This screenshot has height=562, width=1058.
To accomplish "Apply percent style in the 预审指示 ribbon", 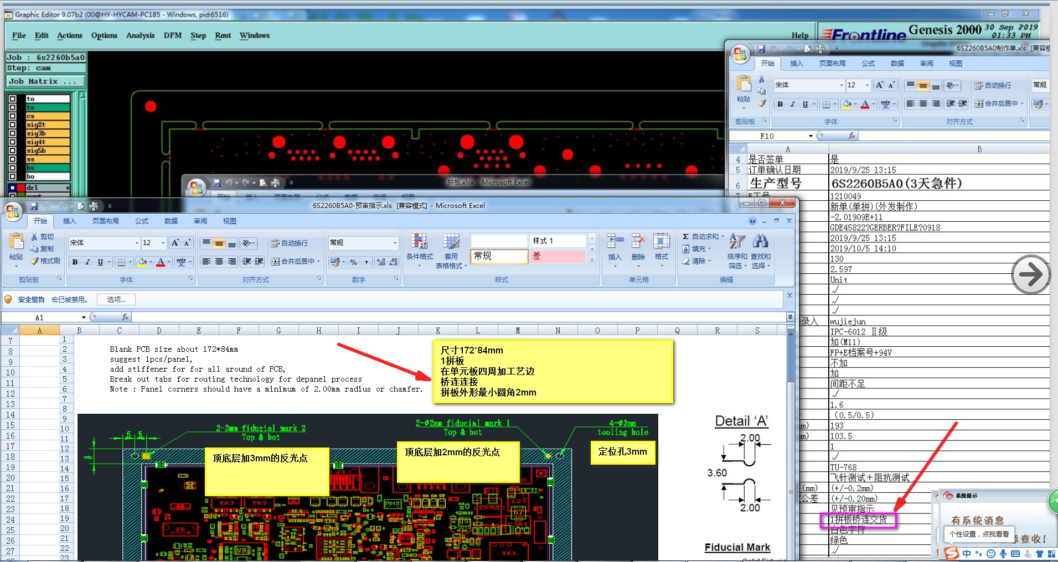I will click(x=353, y=262).
